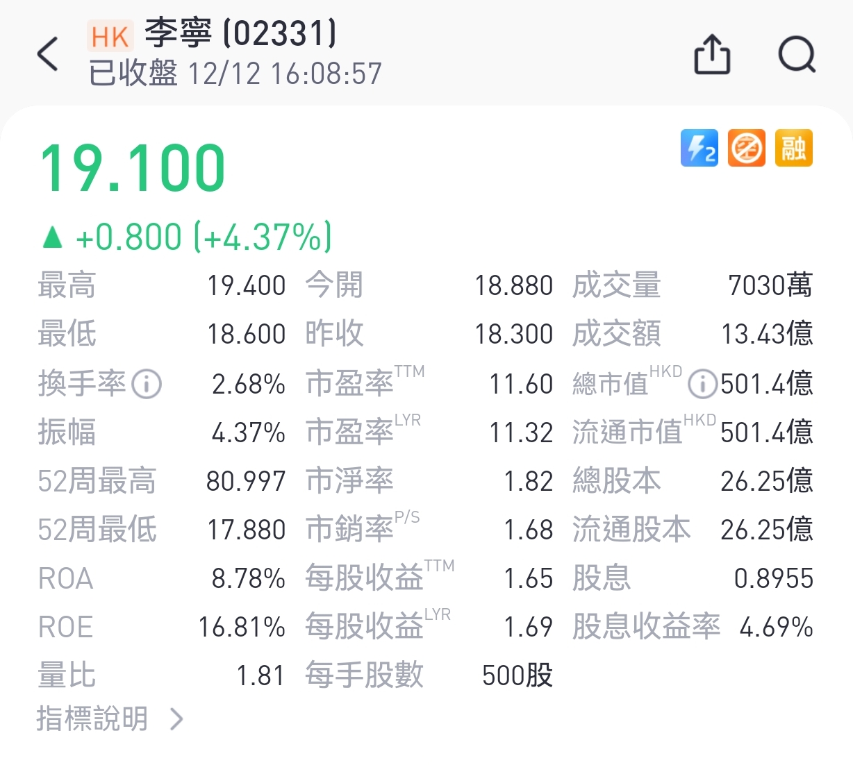Image resolution: width=853 pixels, height=765 pixels.
Task: Tap the ROA value 8.78%
Action: (249, 578)
